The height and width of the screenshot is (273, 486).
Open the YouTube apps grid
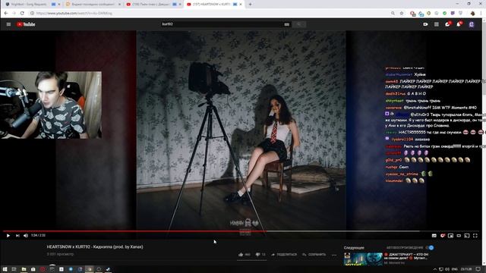(437, 24)
